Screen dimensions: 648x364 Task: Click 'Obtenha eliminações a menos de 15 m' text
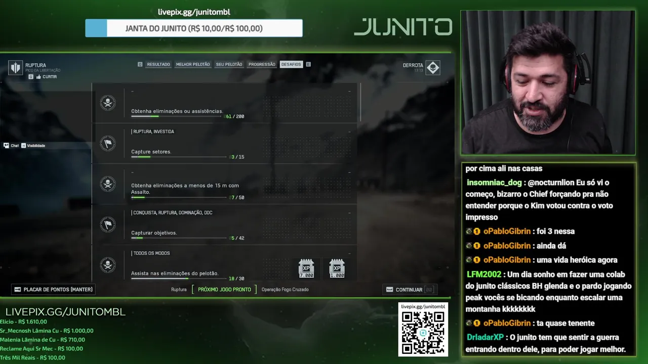pyautogui.click(x=185, y=189)
